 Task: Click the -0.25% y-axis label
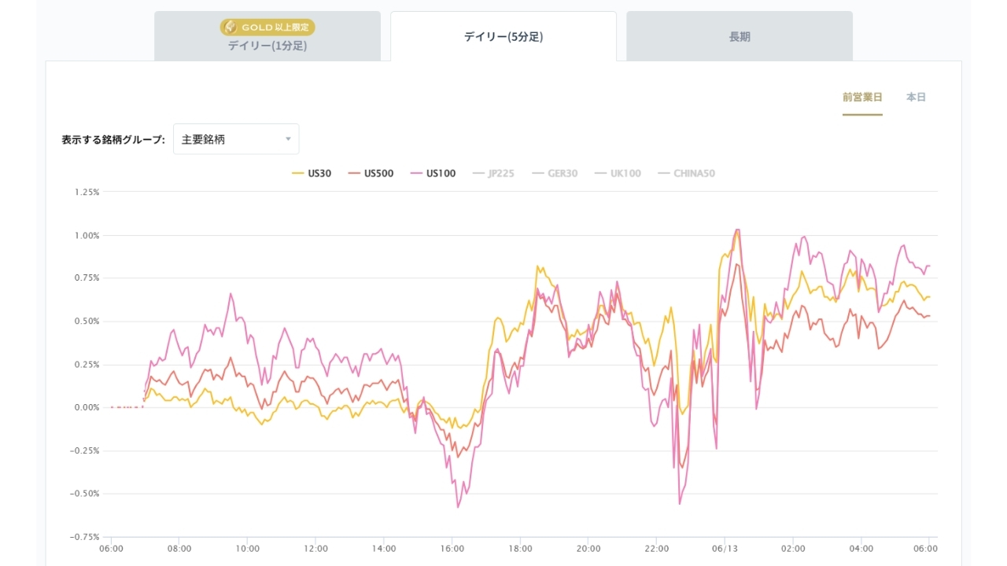click(85, 450)
